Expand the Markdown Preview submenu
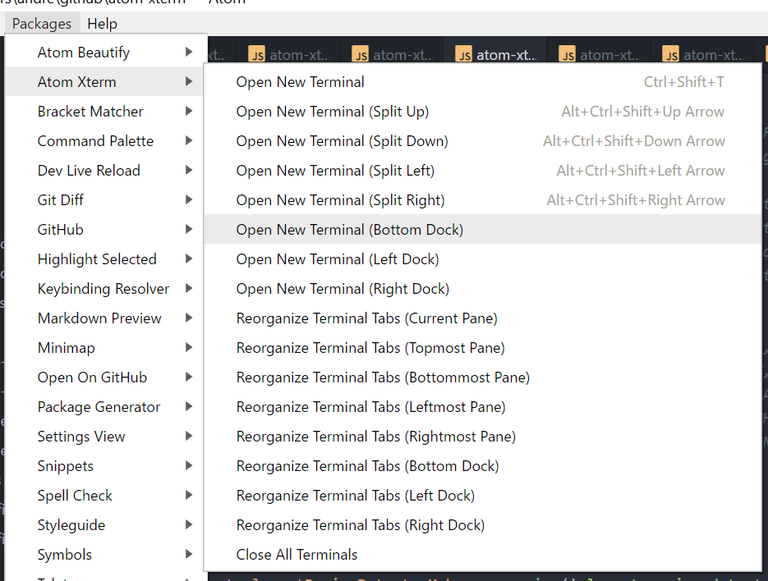The width and height of the screenshot is (768, 581). pos(103,318)
